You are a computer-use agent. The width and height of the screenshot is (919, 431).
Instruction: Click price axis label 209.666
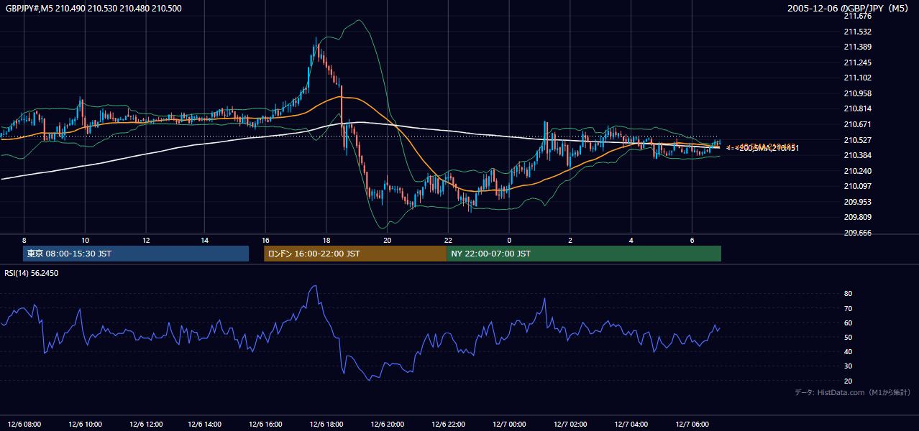pos(858,233)
